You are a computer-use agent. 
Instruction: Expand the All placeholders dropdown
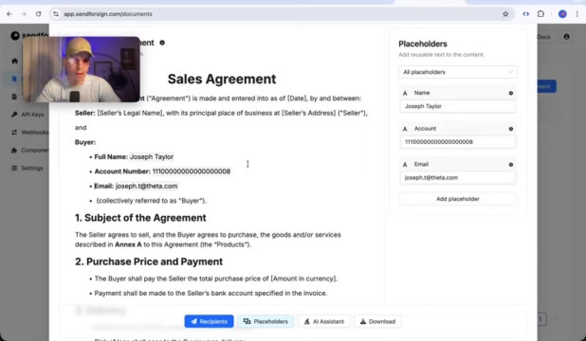coord(457,72)
